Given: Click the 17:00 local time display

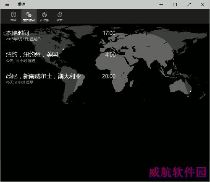Looking at the screenshot, I should (x=109, y=33).
